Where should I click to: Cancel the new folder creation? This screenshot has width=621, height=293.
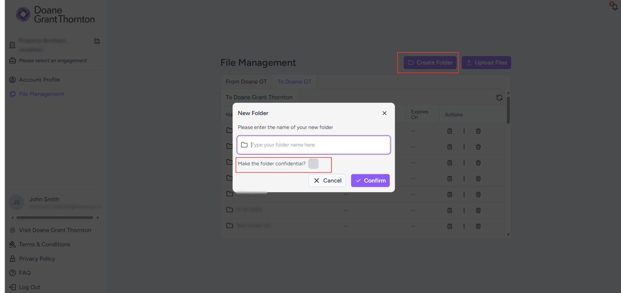coord(327,181)
